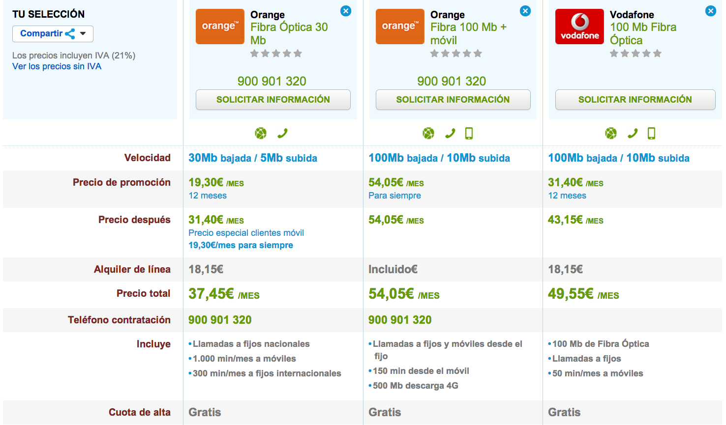Click phone number 900 901 320 above Fibra Óptica 30 Mb button
Screen dimensions: 726x425
click(272, 81)
